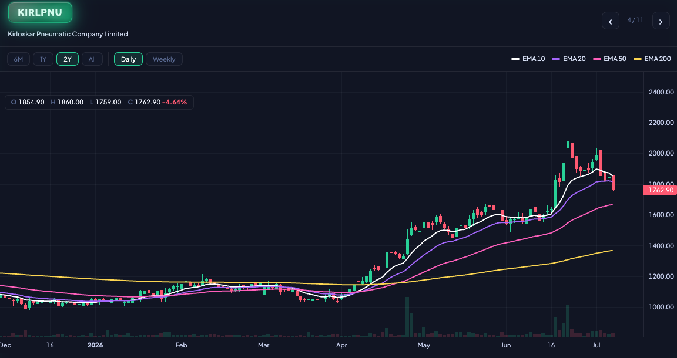This screenshot has width=677, height=358.
Task: Select the 1Y time range
Action: click(43, 59)
